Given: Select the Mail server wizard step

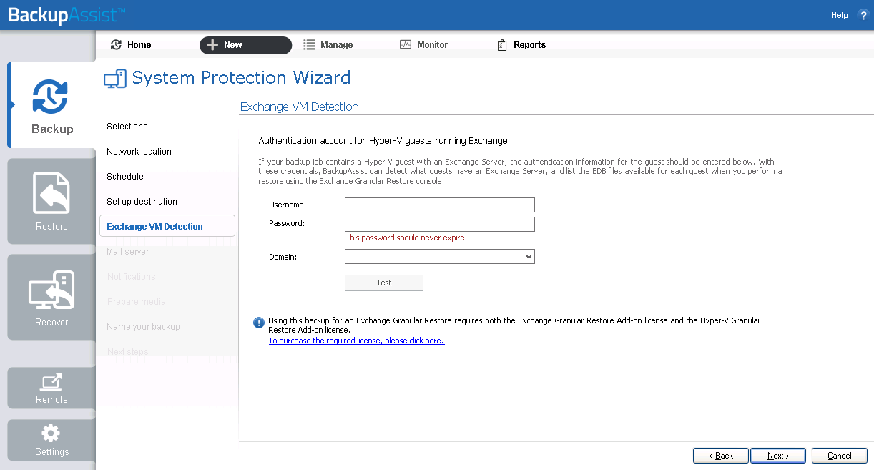Looking at the screenshot, I should tap(128, 252).
